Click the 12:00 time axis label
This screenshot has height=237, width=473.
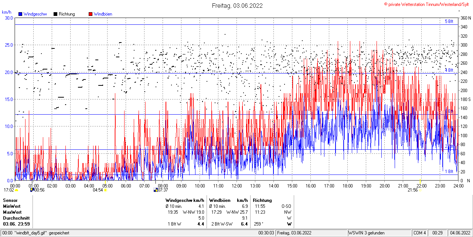point(237,186)
